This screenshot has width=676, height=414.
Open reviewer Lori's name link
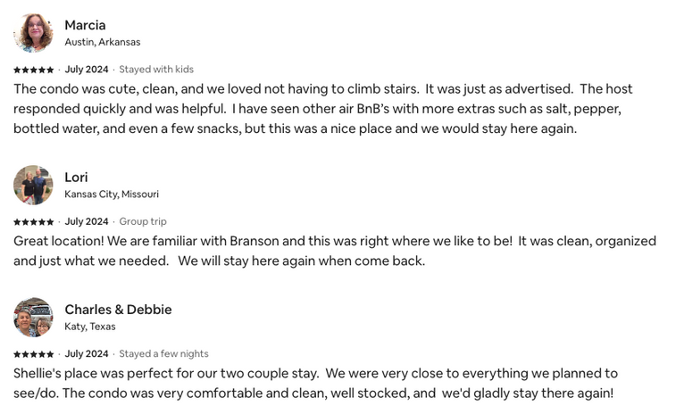click(x=76, y=177)
